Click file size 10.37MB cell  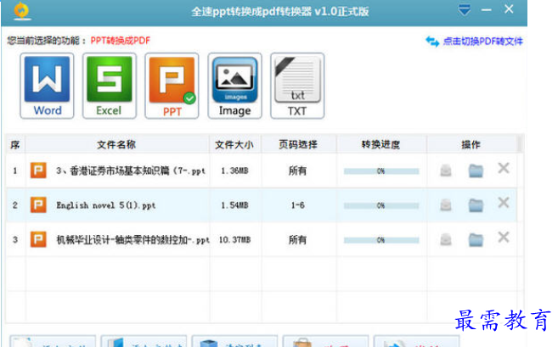[x=235, y=240]
